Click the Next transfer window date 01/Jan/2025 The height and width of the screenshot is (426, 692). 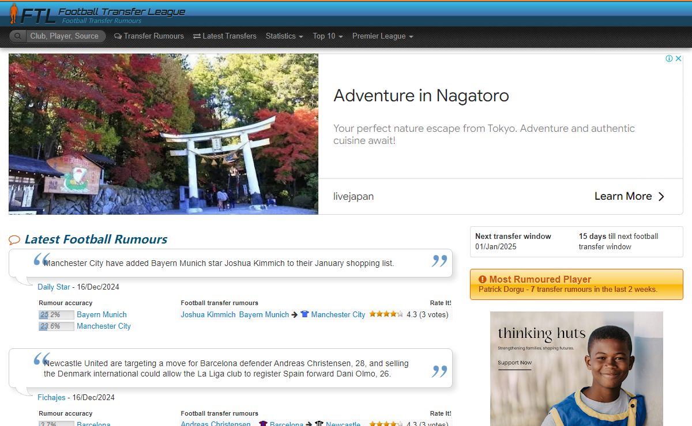496,246
